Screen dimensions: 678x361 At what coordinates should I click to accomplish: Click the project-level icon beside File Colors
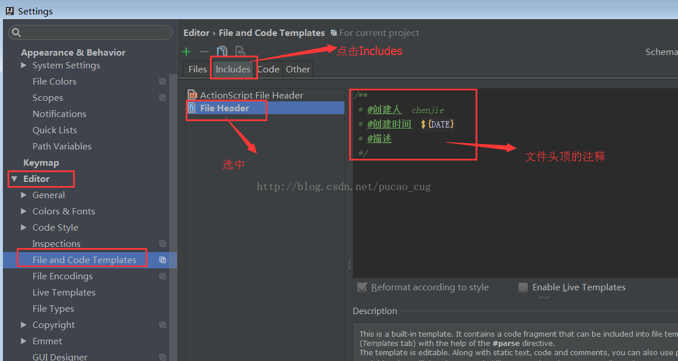pos(162,82)
